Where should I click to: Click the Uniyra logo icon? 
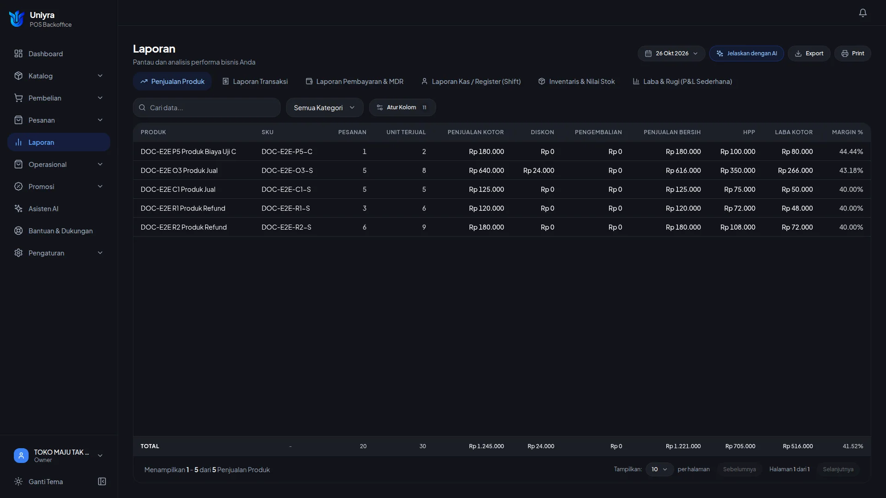(17, 19)
